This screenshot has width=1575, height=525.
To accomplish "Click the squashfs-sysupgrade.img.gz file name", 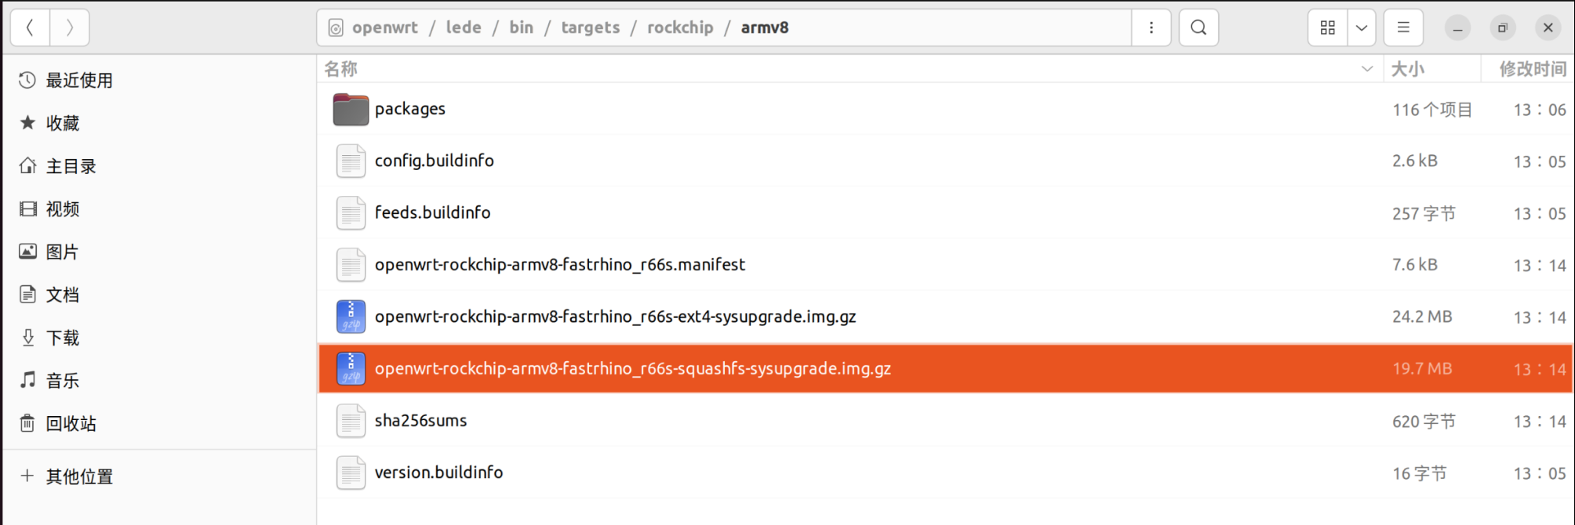I will point(632,368).
